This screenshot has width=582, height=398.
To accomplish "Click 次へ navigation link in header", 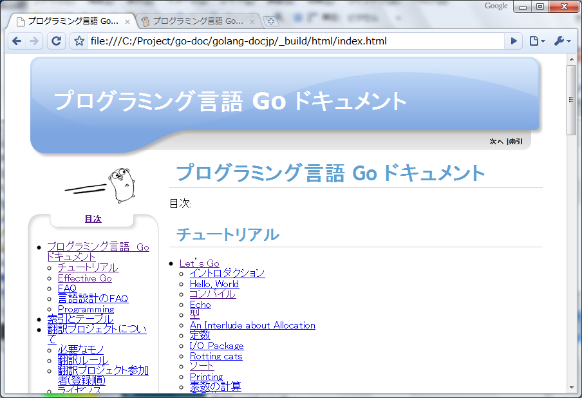I will (496, 142).
